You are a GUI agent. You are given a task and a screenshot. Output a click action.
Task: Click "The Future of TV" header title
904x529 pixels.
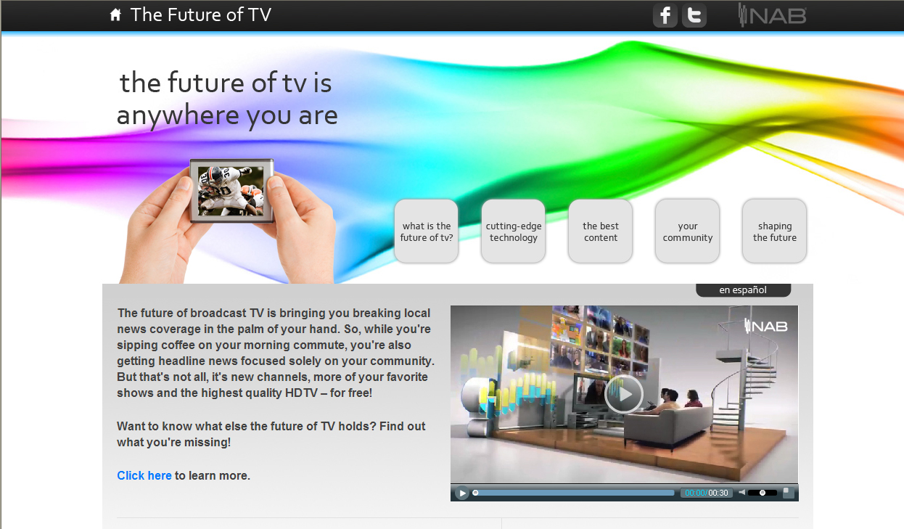coord(201,15)
